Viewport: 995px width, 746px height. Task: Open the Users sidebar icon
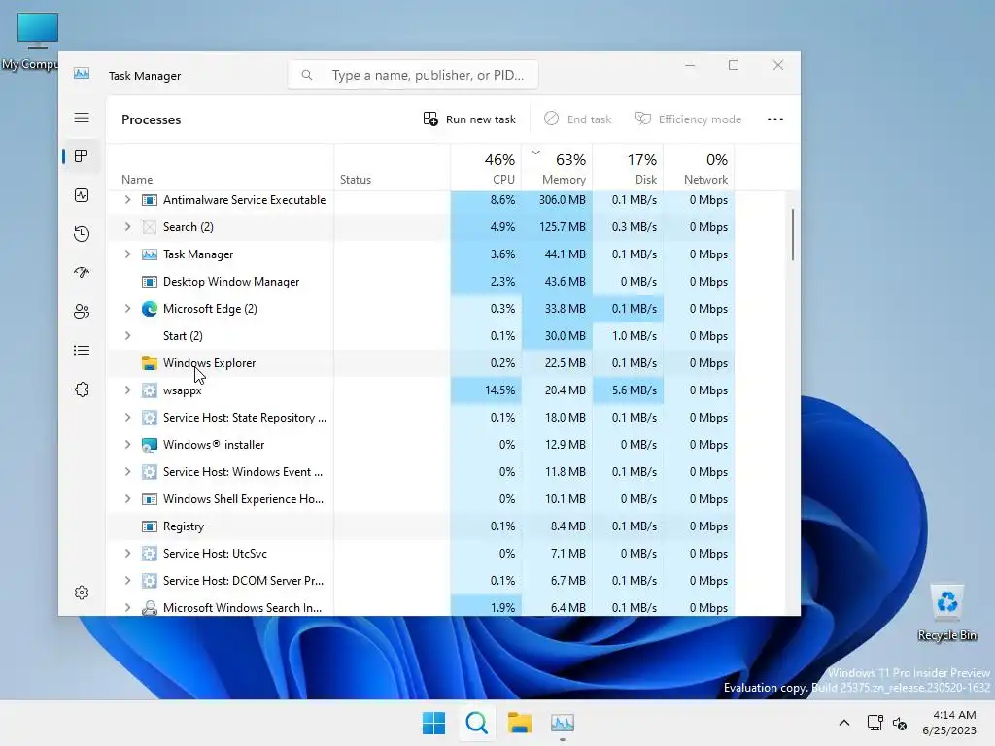pos(82,312)
